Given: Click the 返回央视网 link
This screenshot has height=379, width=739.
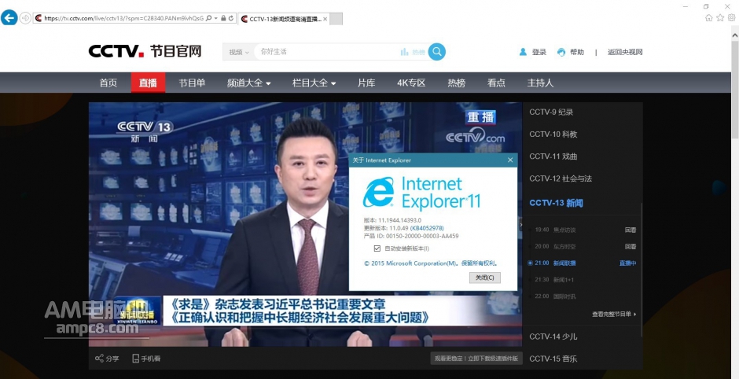Looking at the screenshot, I should point(625,53).
